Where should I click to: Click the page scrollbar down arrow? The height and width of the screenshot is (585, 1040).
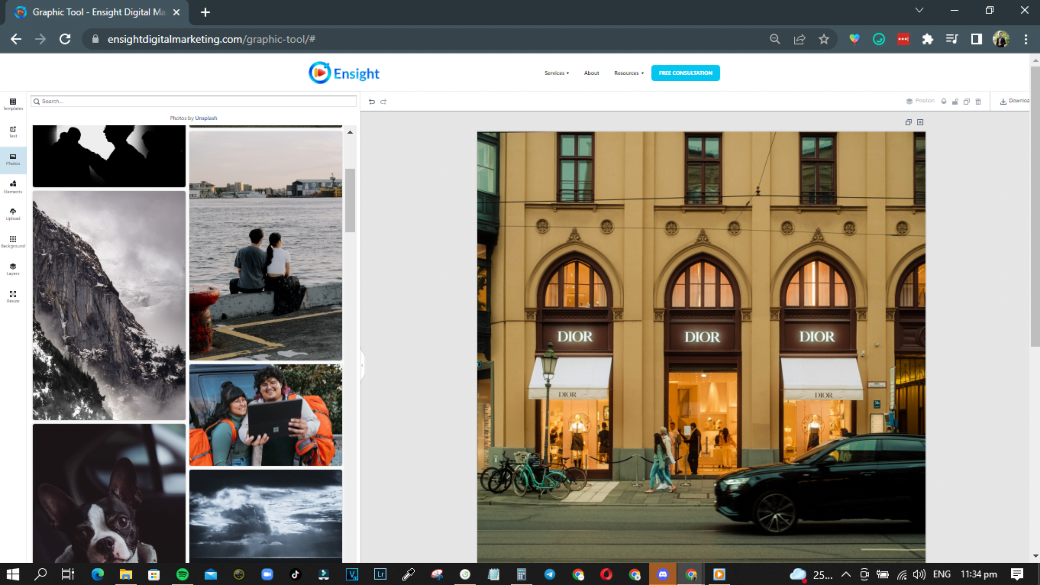(1035, 556)
